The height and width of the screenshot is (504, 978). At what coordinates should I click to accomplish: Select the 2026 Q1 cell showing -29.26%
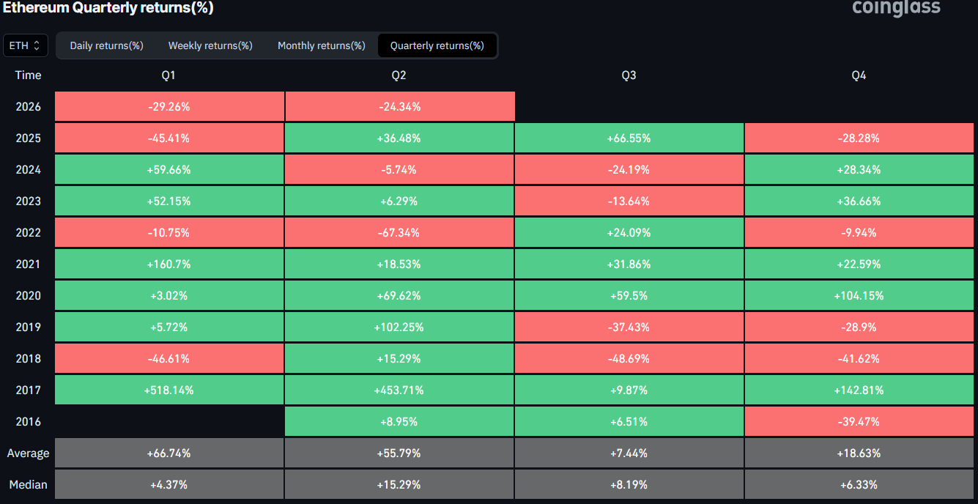point(169,107)
